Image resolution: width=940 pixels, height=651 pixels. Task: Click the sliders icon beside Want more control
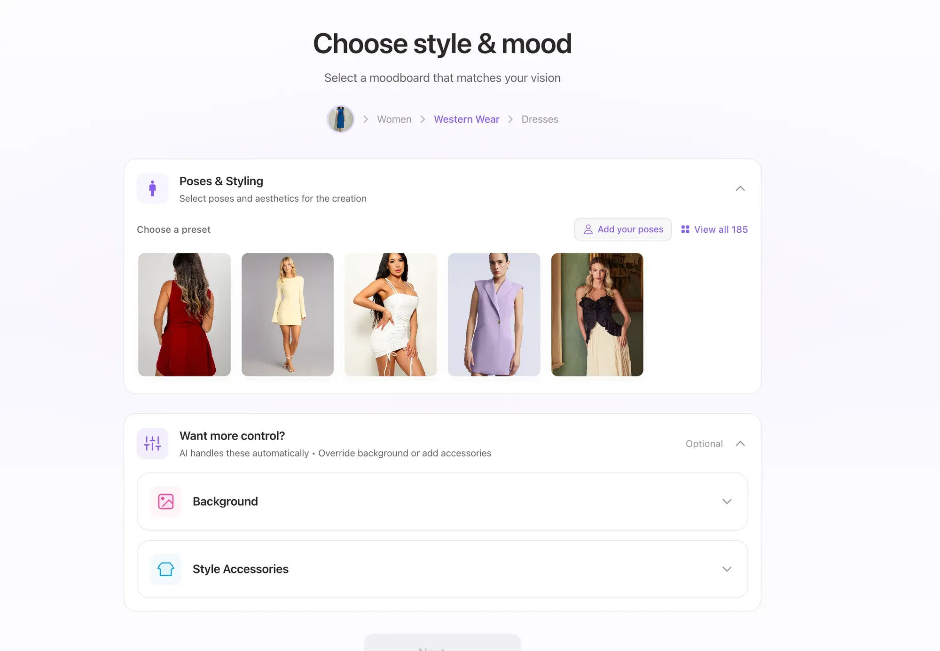point(152,443)
